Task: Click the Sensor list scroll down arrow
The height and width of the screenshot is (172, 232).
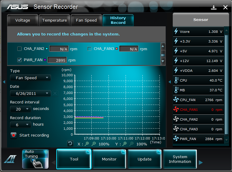Action: tap(226, 140)
